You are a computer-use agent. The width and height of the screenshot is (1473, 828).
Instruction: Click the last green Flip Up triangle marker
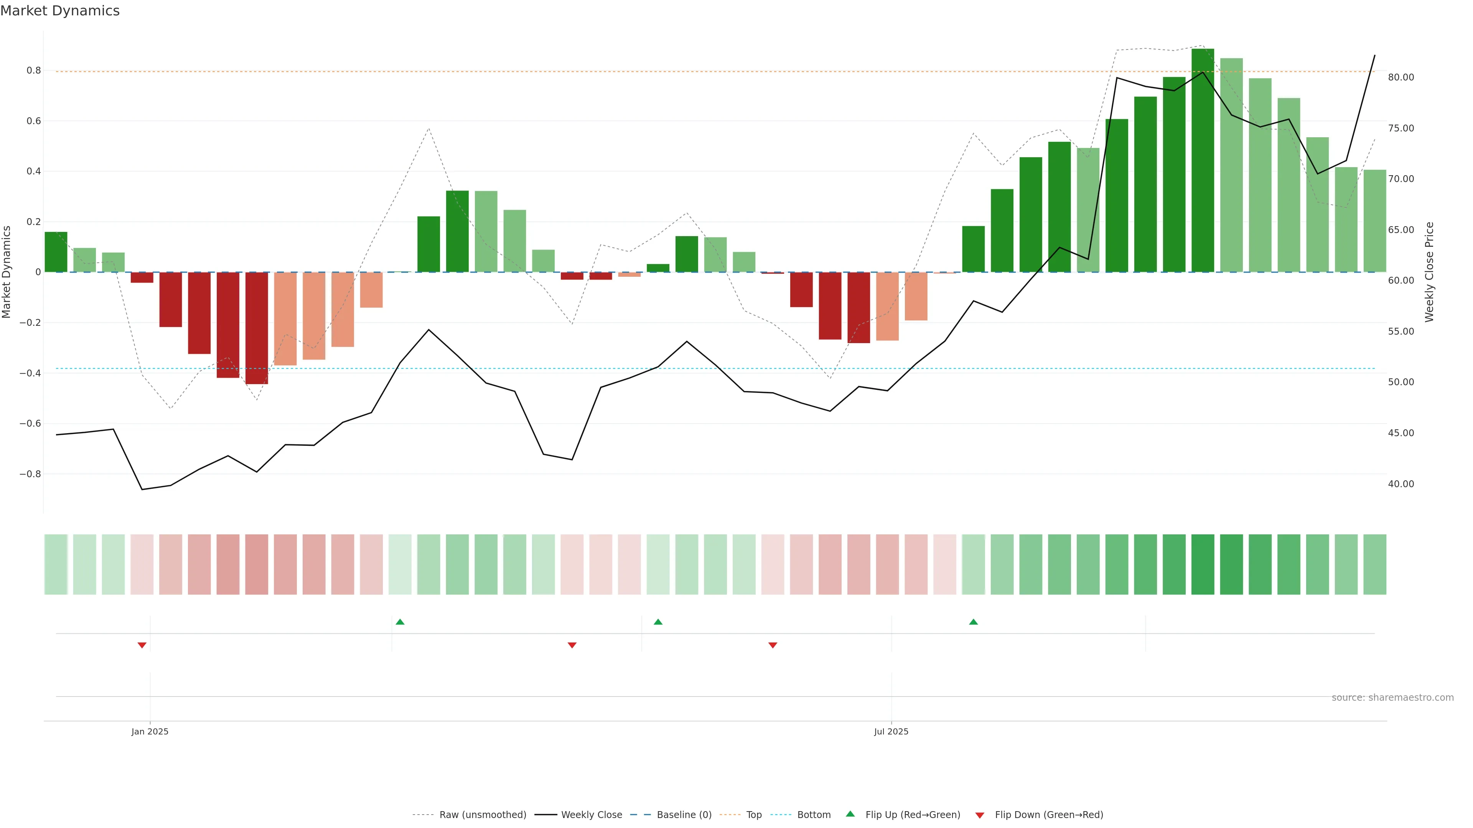click(973, 622)
